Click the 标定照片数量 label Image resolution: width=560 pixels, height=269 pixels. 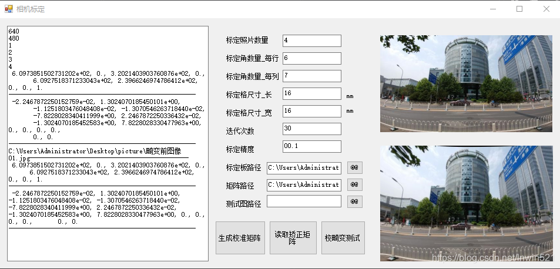pos(247,41)
